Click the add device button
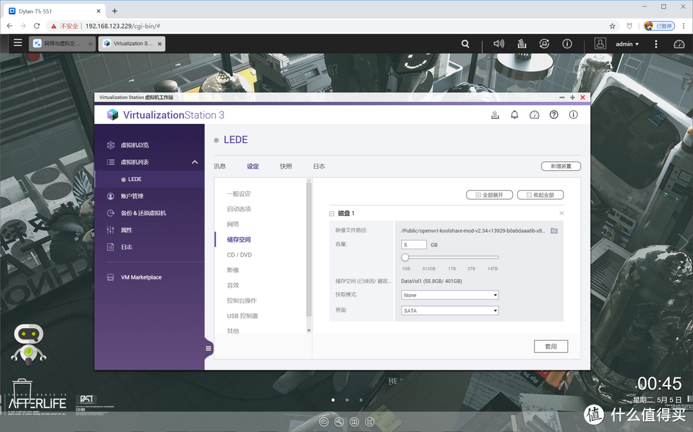Image resolution: width=693 pixels, height=432 pixels. [561, 166]
